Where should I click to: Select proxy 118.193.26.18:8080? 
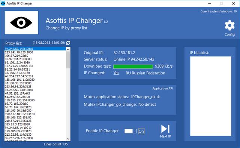[35, 111]
